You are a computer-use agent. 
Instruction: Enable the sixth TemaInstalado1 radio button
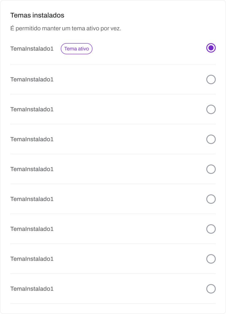coord(211,199)
